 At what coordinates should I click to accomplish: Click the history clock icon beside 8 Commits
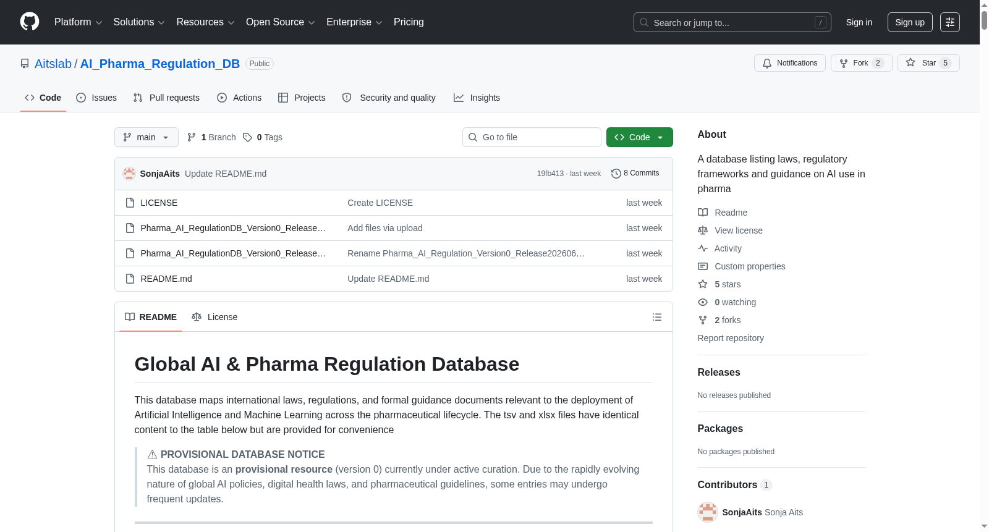tap(616, 174)
